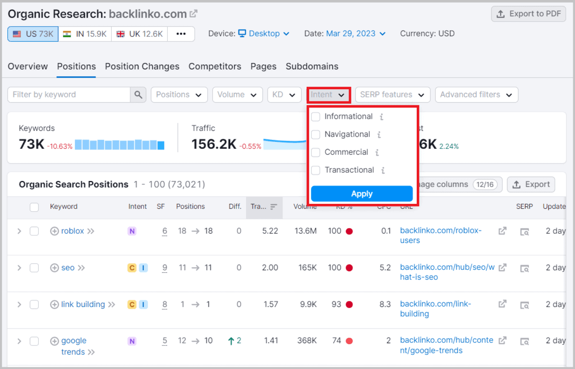Click info icon next to Informational

click(381, 117)
